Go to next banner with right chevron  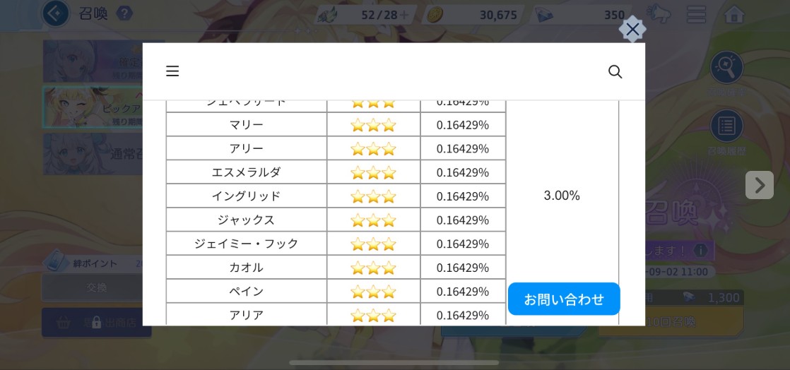coord(759,185)
